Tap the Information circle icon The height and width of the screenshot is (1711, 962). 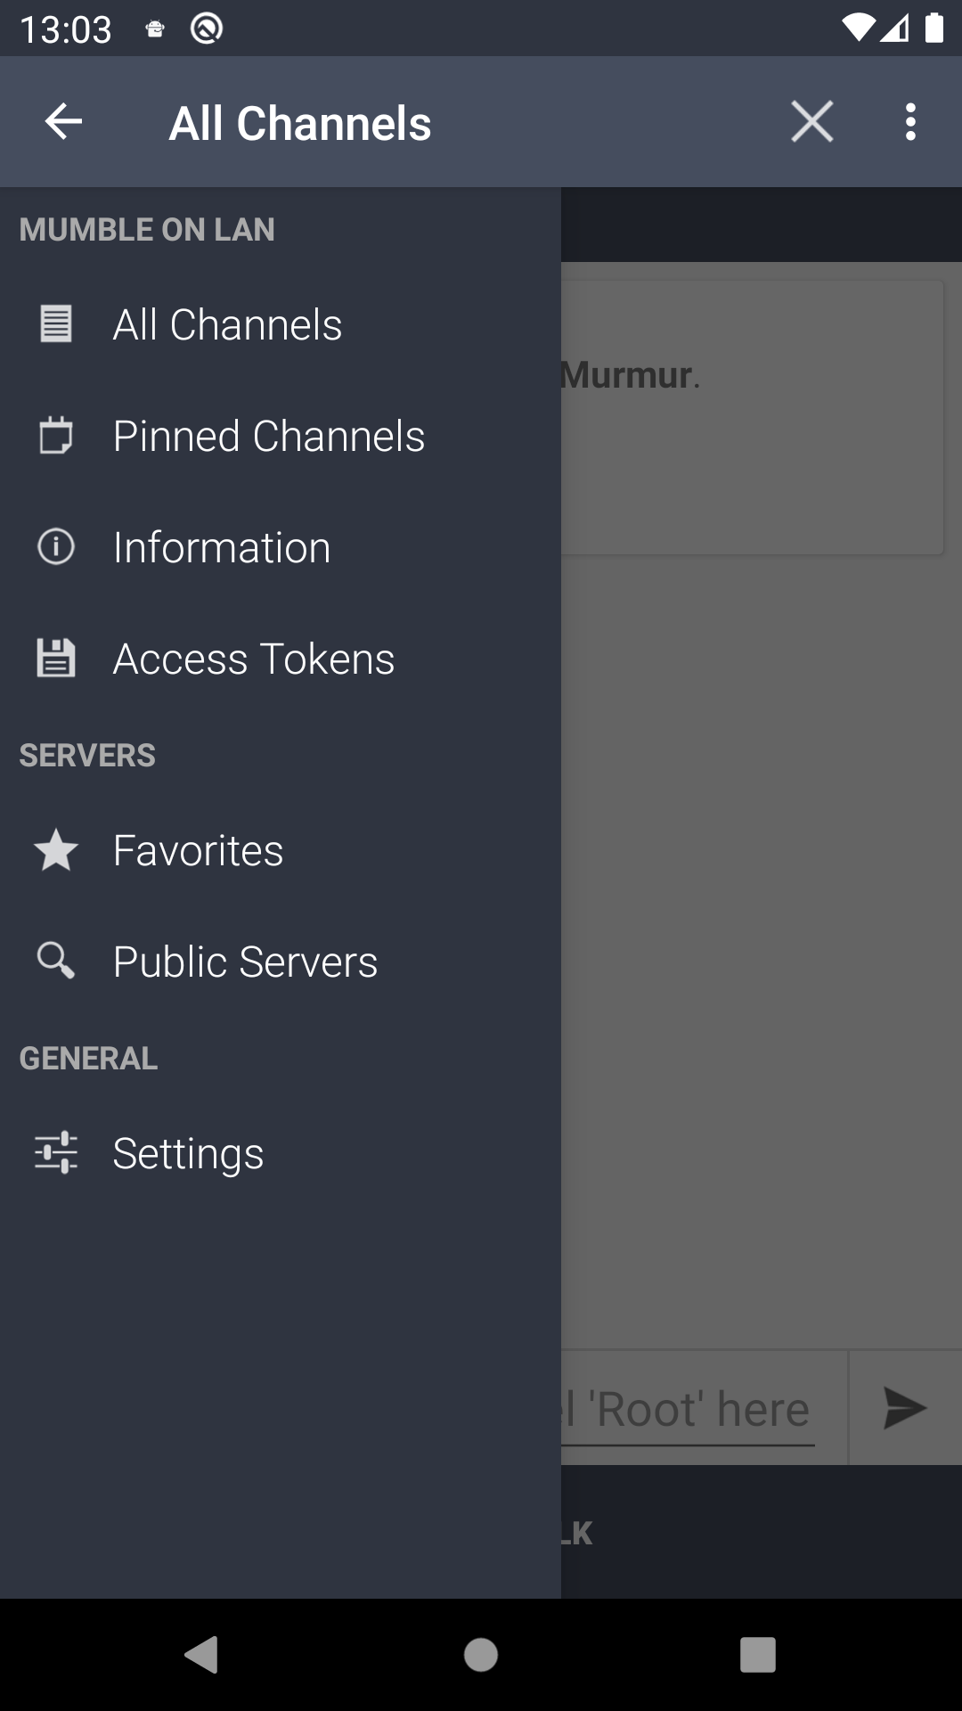coord(56,547)
